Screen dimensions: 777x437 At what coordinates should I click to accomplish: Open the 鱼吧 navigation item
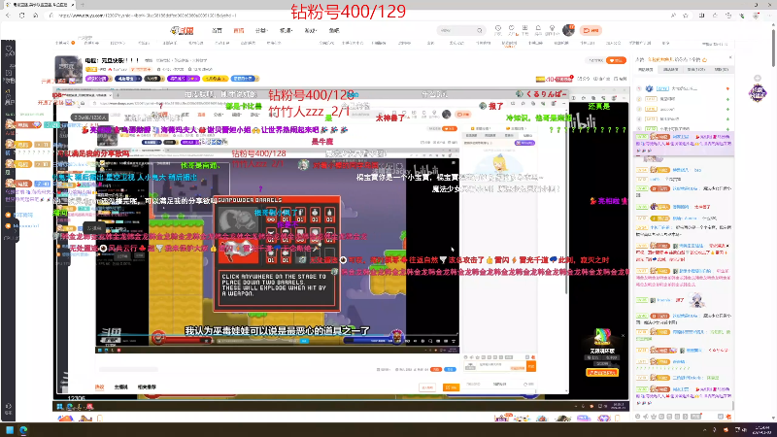334,31
